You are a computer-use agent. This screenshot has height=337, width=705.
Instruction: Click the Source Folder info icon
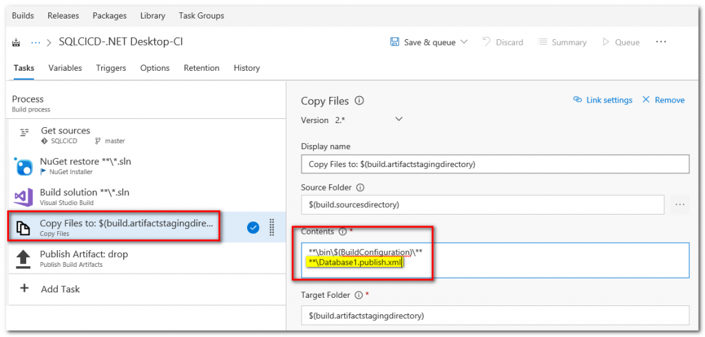[x=360, y=187]
